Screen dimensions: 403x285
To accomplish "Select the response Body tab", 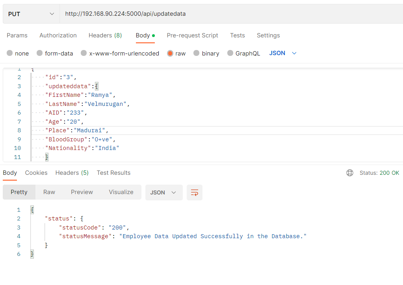I will pyautogui.click(x=10, y=173).
